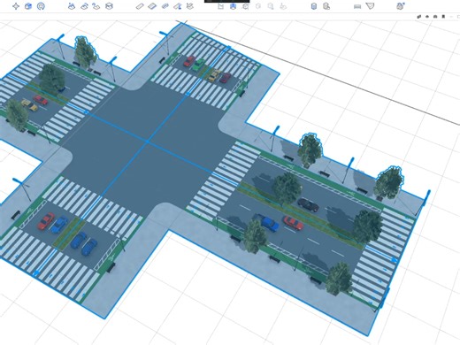Open the cylinder with gear settings icon
This screenshot has height=345, width=460.
click(x=326, y=6)
